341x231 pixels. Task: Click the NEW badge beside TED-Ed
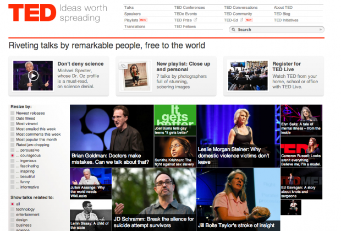(x=249, y=20)
